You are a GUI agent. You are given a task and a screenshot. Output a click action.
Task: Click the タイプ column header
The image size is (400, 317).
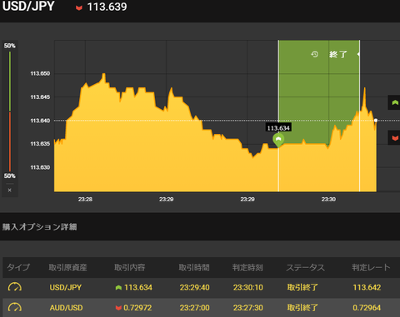click(x=18, y=267)
